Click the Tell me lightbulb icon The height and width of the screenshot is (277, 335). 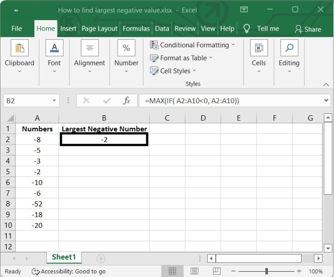247,29
